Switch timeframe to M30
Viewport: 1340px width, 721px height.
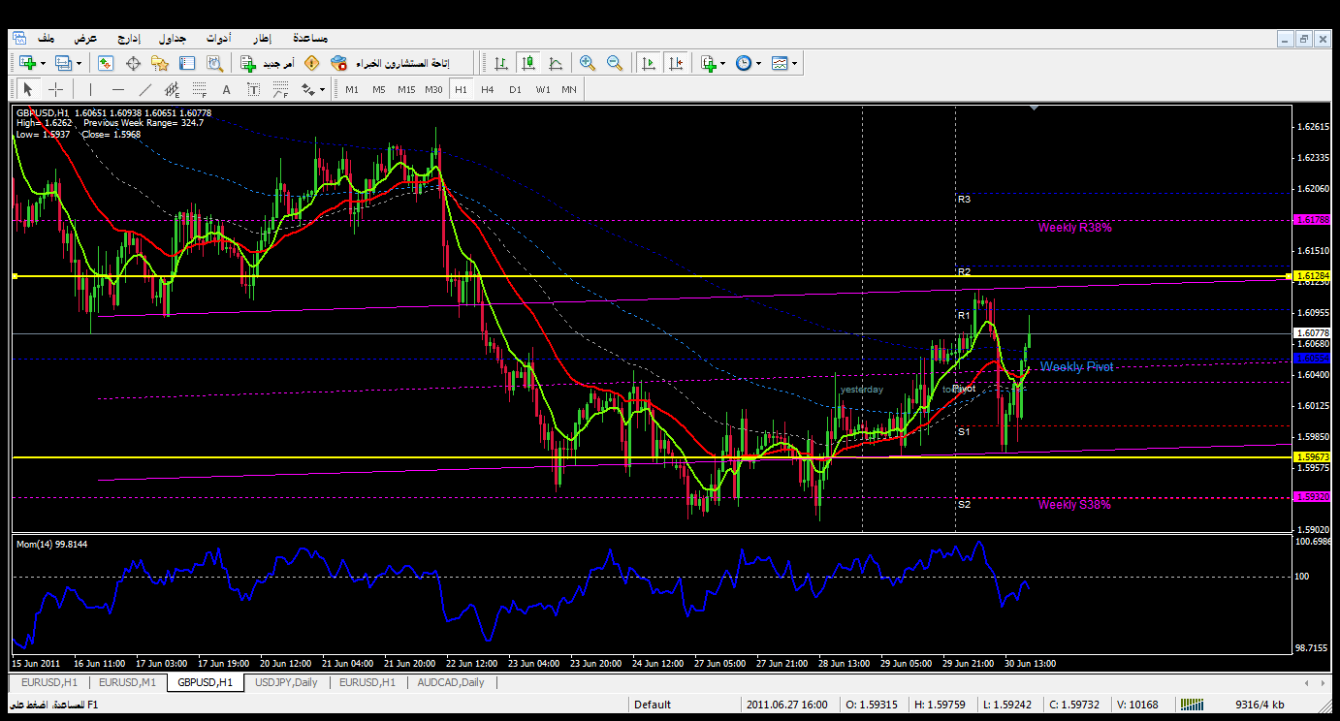click(433, 89)
